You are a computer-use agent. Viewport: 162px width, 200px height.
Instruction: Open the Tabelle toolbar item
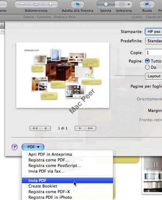pos(29,17)
